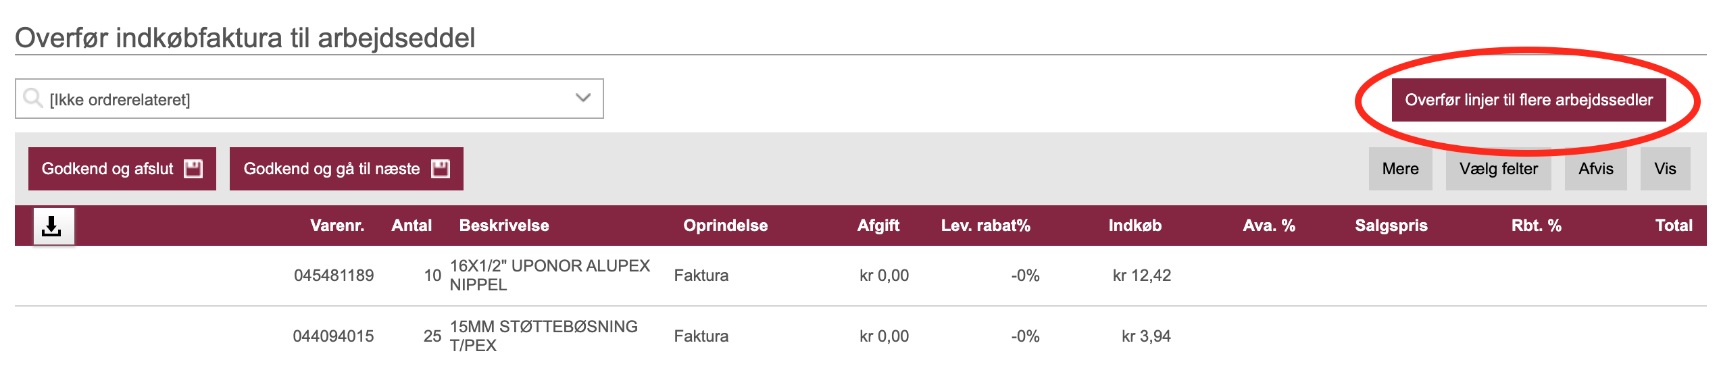Click the Vis button

(1665, 169)
